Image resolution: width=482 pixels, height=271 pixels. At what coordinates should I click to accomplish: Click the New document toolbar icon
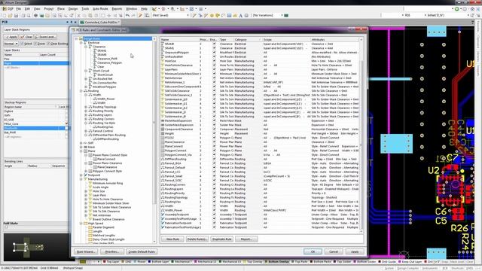5,15
